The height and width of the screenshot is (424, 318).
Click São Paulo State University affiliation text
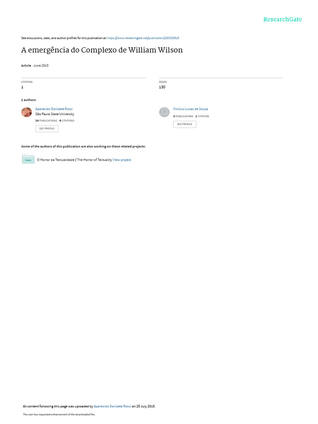click(55, 114)
